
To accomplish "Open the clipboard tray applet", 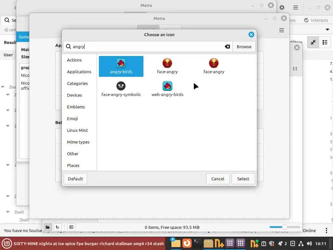I will [263, 243].
